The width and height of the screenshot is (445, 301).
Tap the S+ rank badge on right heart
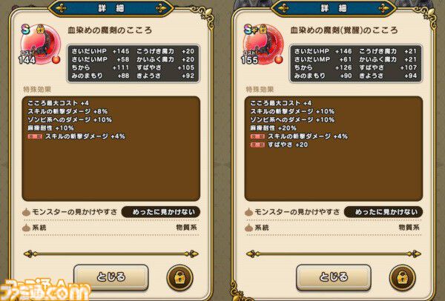pos(250,29)
